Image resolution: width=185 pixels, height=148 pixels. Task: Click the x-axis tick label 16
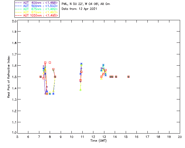pyautogui.click(x=137, y=137)
